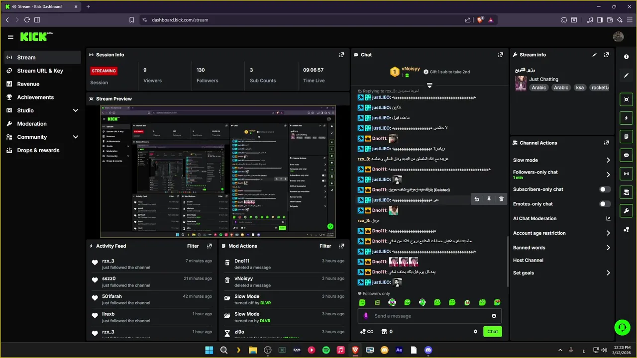
Task: Toggle the wrench widget icon in right sidebar
Action: coord(627,211)
